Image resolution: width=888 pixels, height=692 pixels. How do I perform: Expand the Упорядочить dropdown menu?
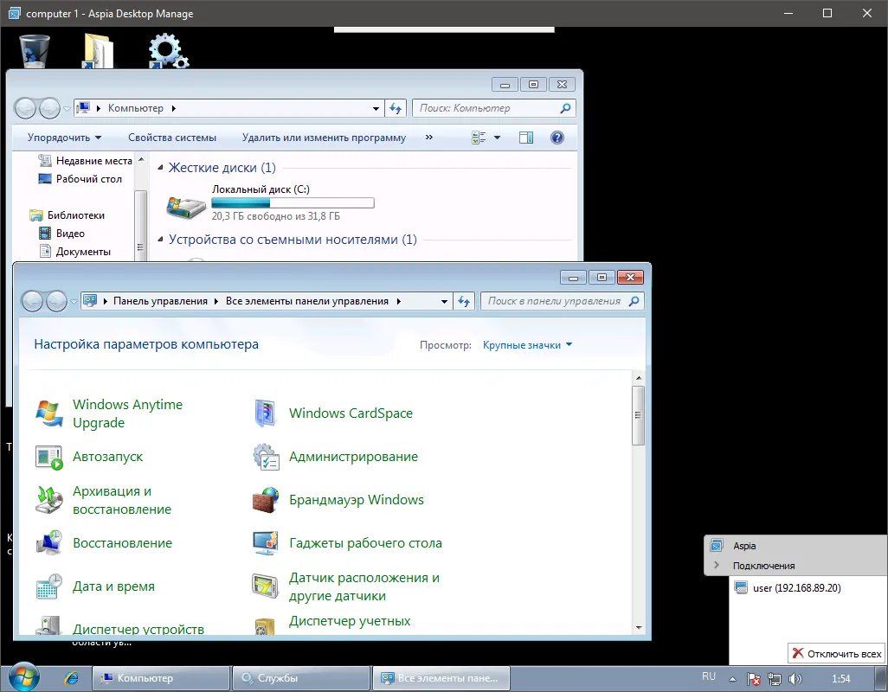pyautogui.click(x=62, y=137)
